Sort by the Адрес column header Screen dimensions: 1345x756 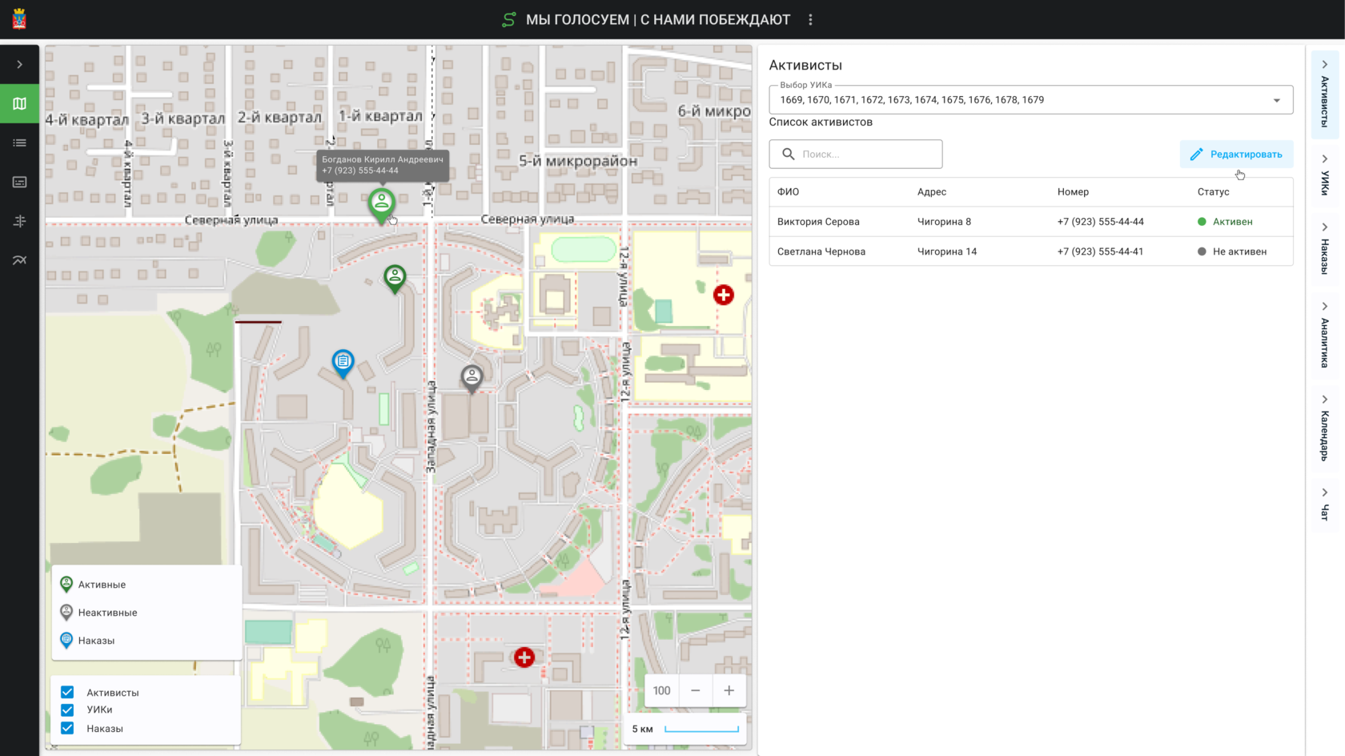click(932, 192)
